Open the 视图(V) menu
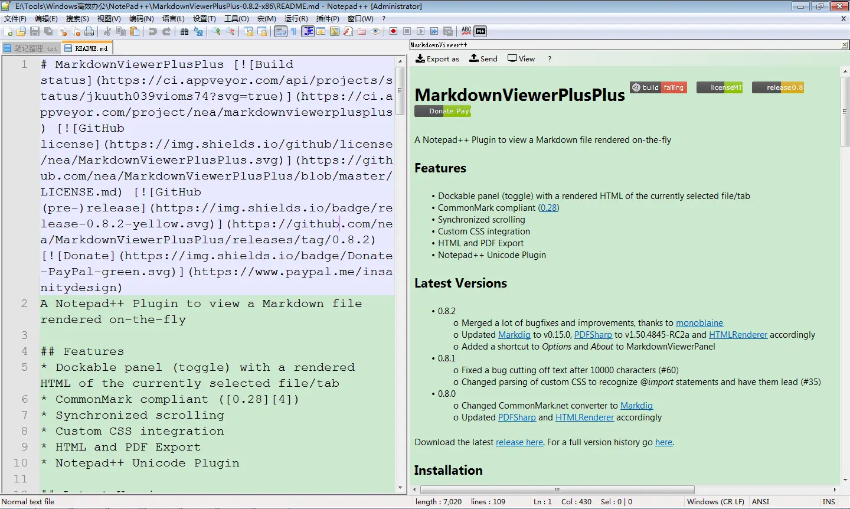Viewport: 850px width, 509px height. pyautogui.click(x=109, y=18)
